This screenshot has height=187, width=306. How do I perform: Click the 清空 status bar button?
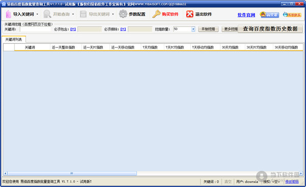coord(228,181)
